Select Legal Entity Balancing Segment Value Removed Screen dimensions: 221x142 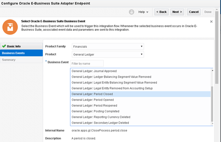click(140, 83)
